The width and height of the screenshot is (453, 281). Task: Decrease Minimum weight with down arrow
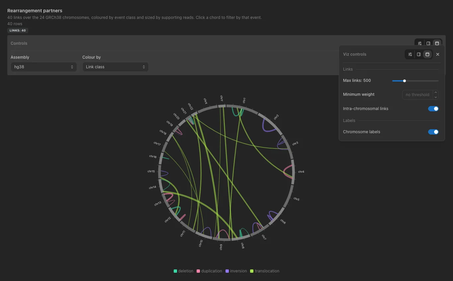[x=436, y=97]
